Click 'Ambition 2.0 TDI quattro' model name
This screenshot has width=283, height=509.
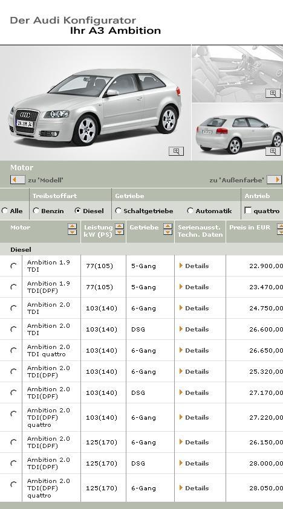[48, 350]
